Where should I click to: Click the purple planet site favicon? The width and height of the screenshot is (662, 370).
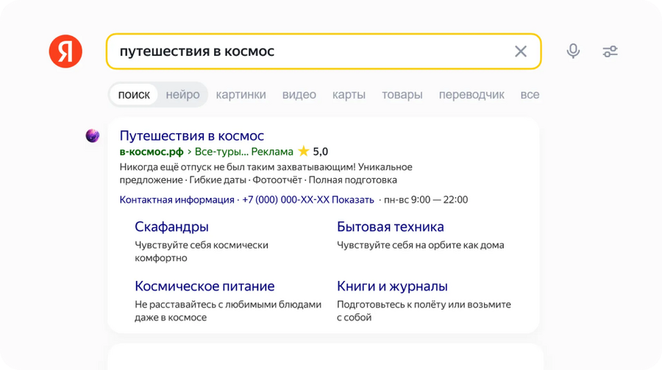pyautogui.click(x=93, y=135)
